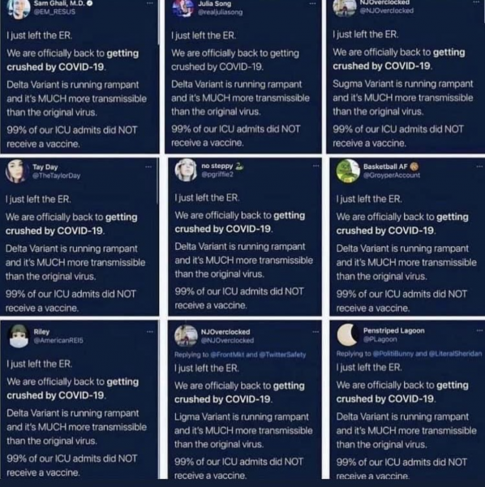
Task: Open more options on Sam Ghali's tweet
Action: (150, 3)
